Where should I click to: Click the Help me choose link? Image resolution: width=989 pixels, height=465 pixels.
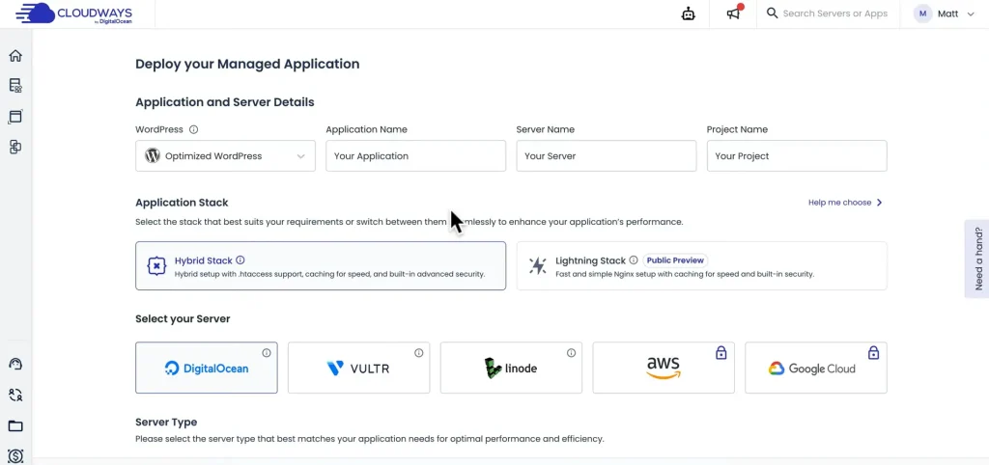tap(845, 203)
